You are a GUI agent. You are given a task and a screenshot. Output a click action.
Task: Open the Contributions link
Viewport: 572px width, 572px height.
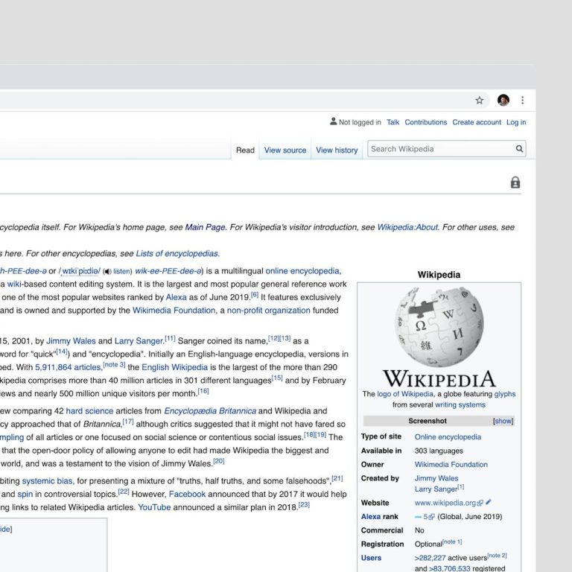click(426, 122)
